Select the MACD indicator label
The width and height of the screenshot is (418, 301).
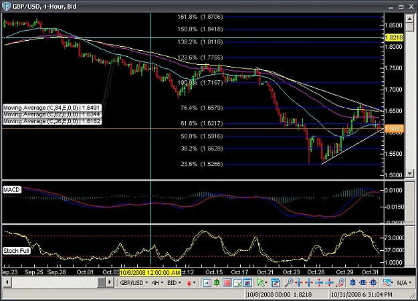(x=12, y=190)
